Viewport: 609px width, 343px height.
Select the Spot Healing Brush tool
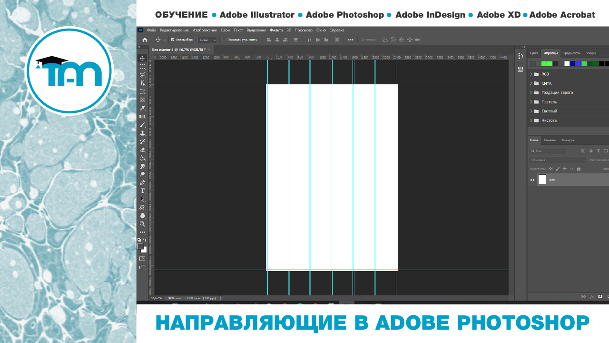click(x=142, y=116)
